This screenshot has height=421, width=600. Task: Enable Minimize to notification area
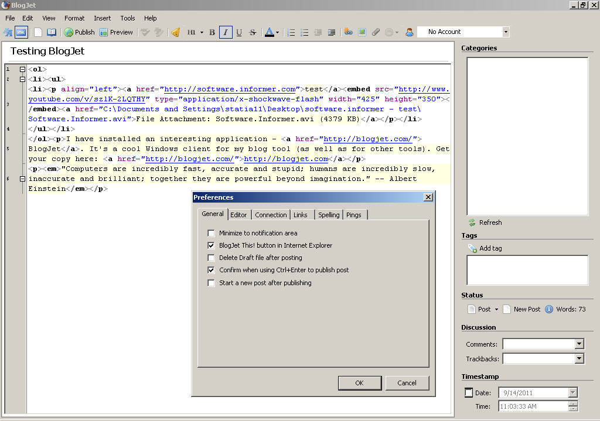pyautogui.click(x=211, y=233)
